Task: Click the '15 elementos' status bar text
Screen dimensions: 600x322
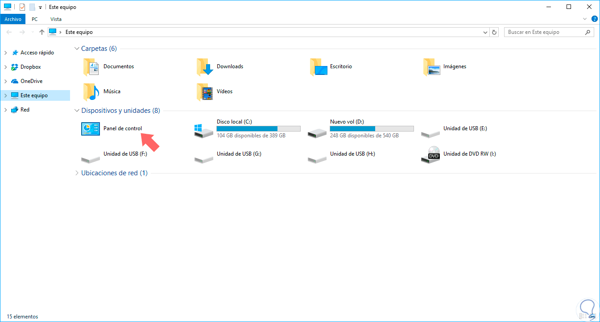Action: [22, 317]
